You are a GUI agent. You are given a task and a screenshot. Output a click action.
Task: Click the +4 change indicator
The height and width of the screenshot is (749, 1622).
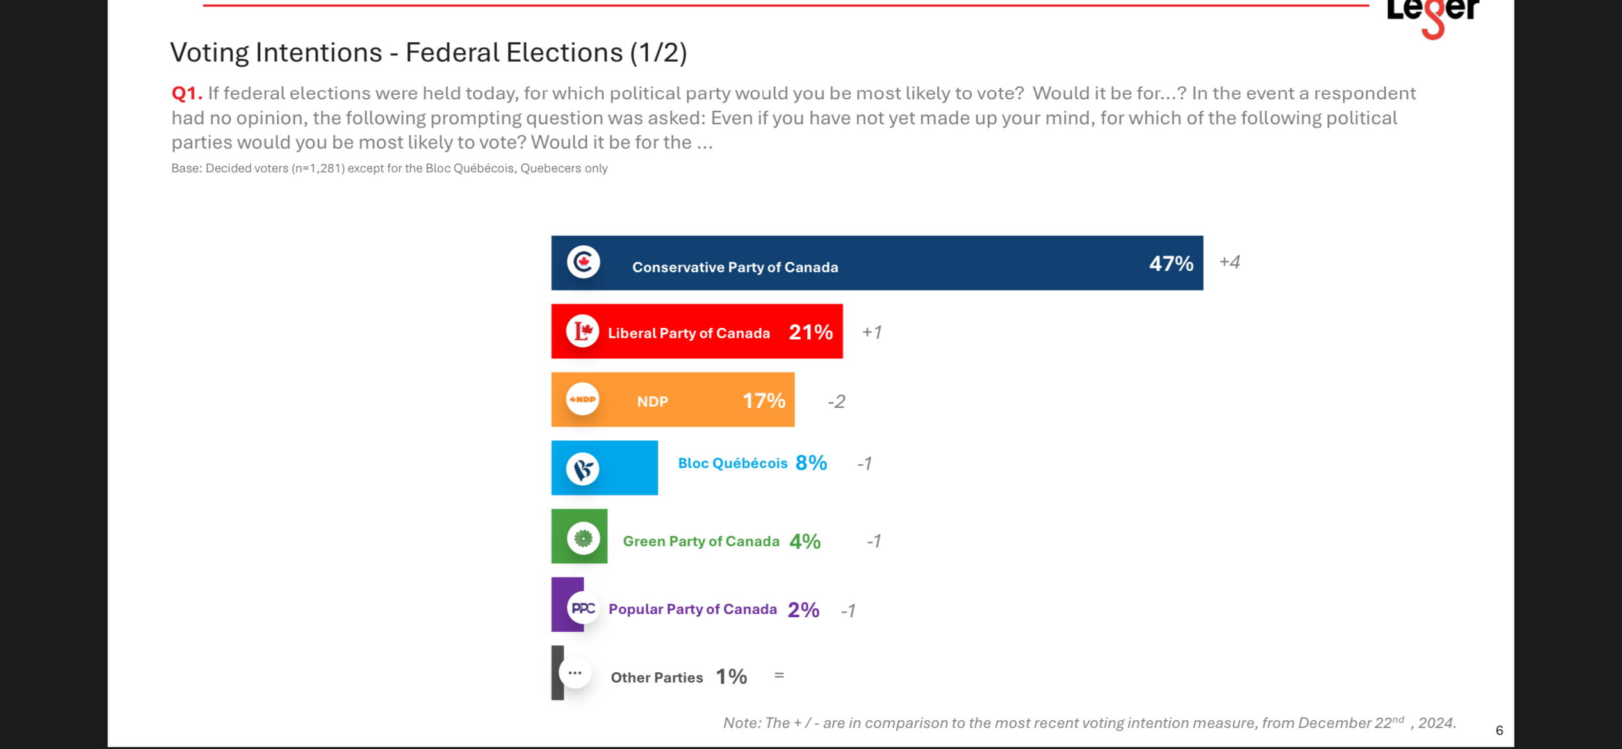pos(1229,262)
